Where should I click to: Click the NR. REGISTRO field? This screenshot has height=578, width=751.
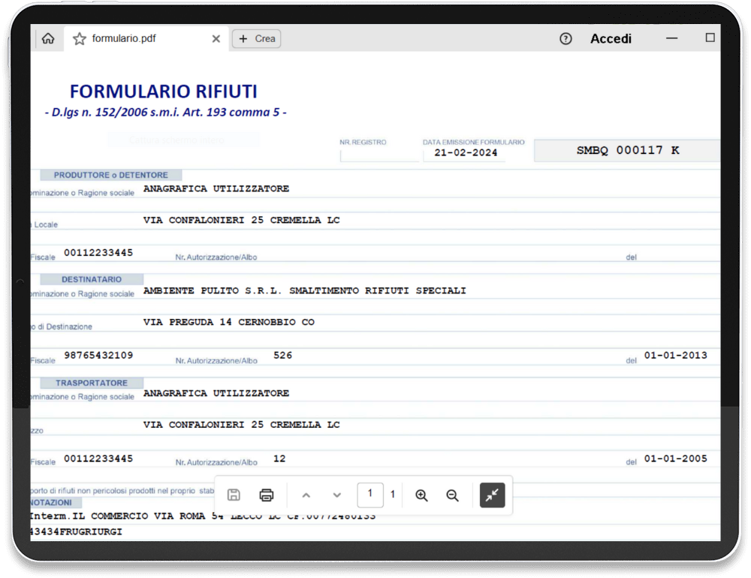point(379,152)
